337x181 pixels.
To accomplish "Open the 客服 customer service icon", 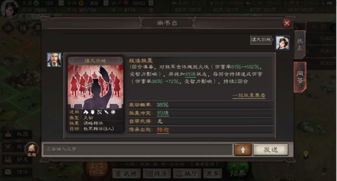I will point(32,149).
